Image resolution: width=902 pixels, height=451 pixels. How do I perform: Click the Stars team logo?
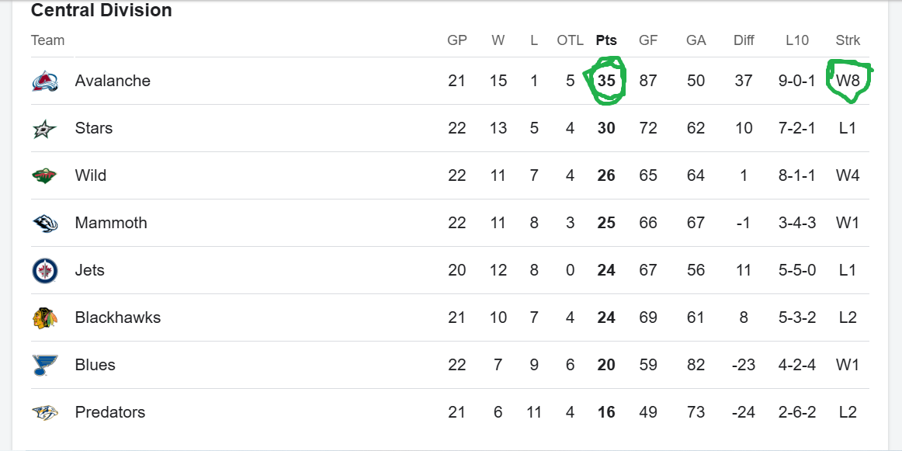(45, 128)
